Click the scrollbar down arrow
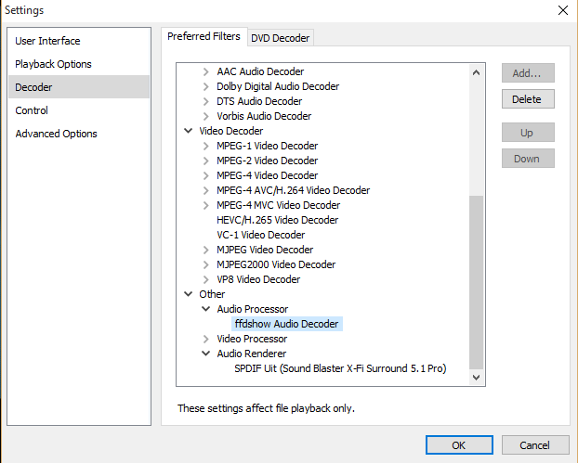 click(x=477, y=378)
